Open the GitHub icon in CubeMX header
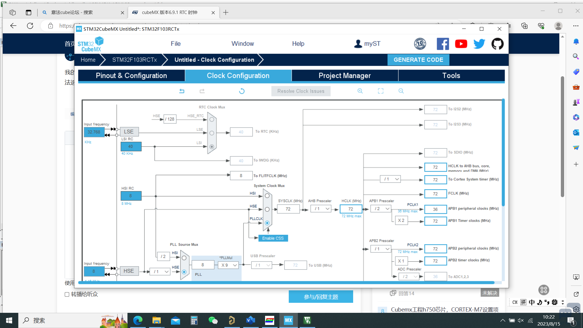The image size is (583, 328). (x=497, y=44)
